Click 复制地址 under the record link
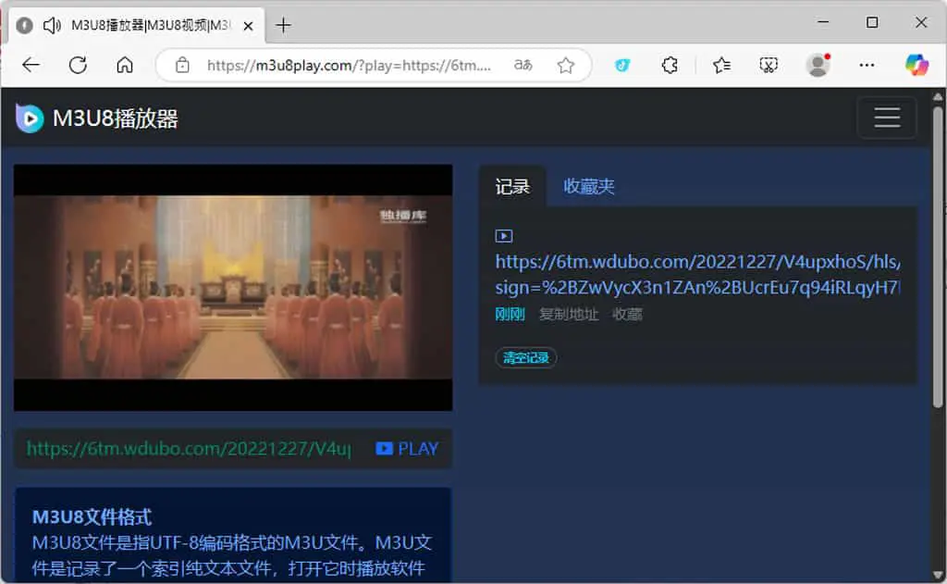This screenshot has width=947, height=584. point(569,315)
